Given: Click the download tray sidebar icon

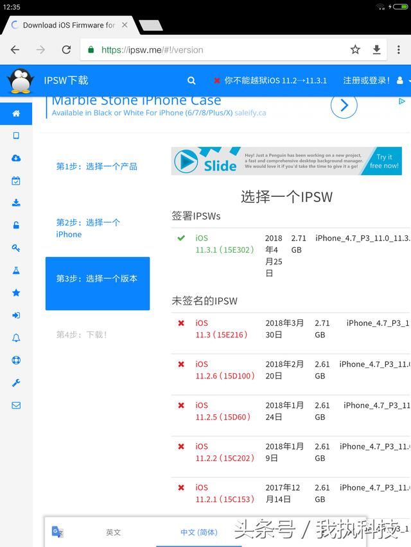Looking at the screenshot, I should (16, 203).
